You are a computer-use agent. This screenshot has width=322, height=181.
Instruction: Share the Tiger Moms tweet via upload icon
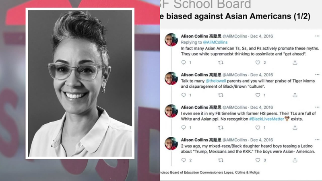[x=295, y=95]
